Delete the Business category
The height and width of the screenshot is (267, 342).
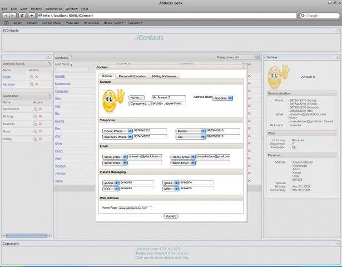[41, 123]
